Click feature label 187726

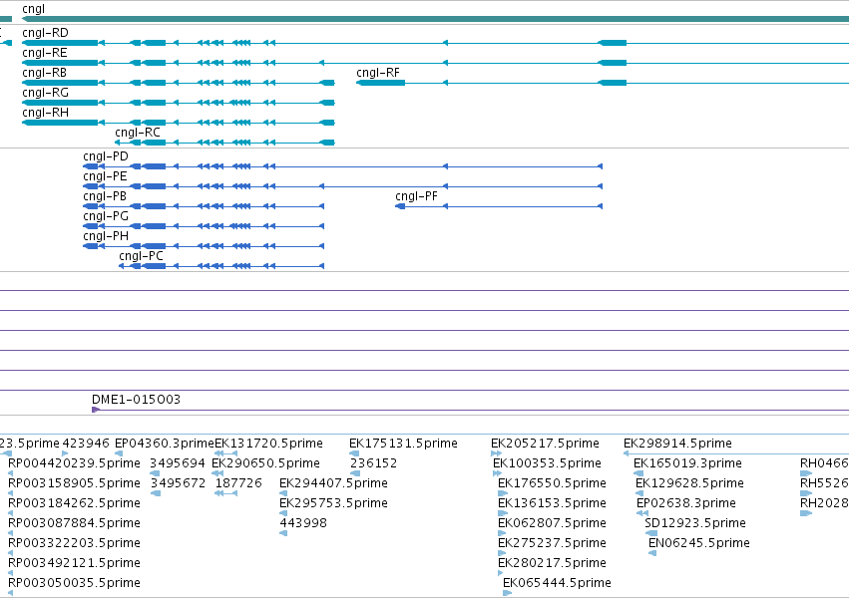[238, 484]
